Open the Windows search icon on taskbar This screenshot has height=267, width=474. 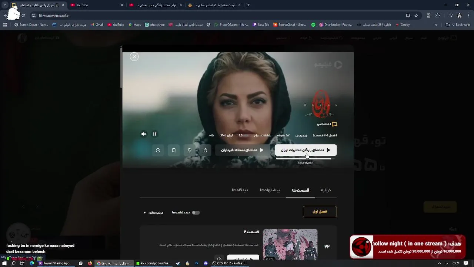point(13,263)
